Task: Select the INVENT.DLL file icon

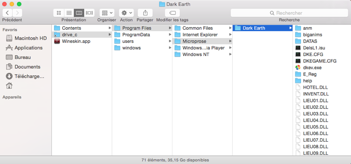Action: 298,94
